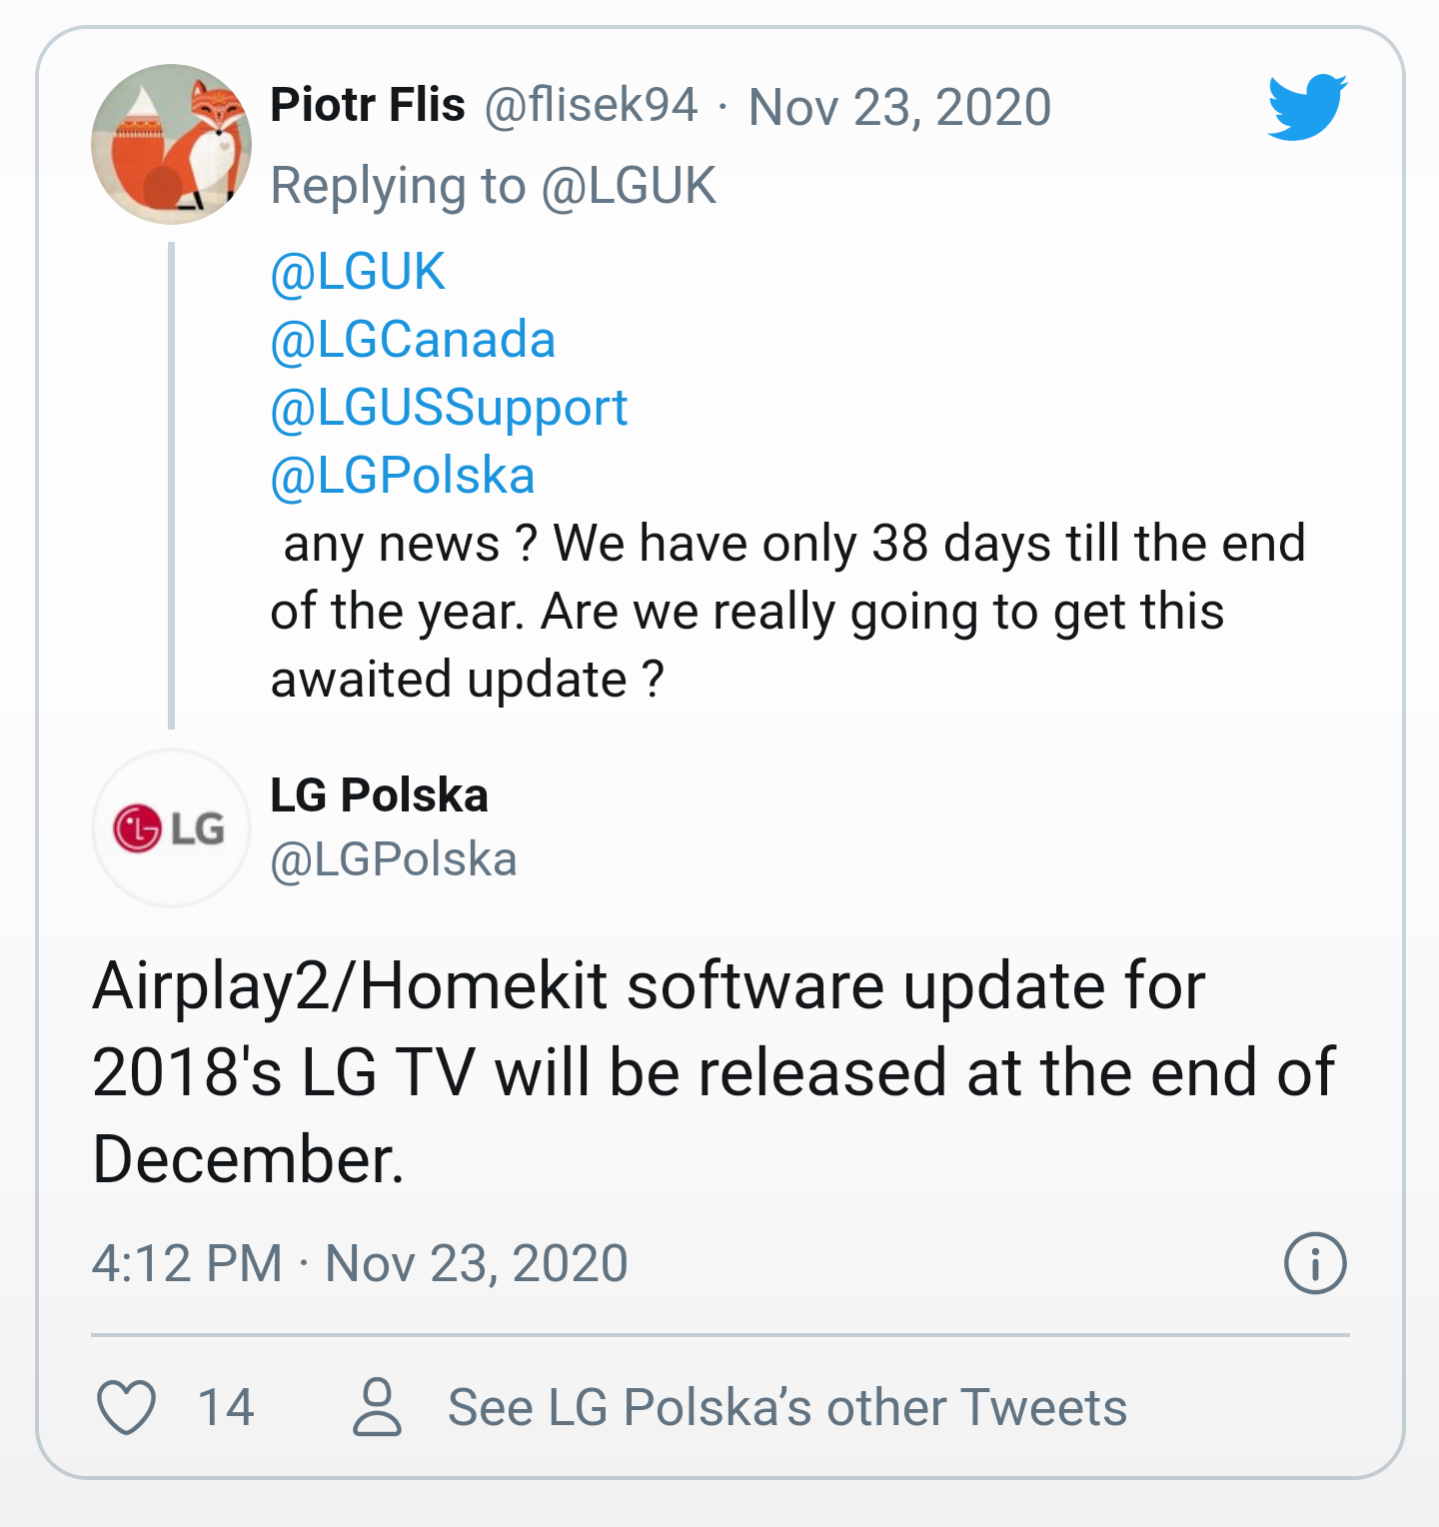Image resolution: width=1439 pixels, height=1527 pixels.
Task: Click the Piotr Flis display name
Action: pyautogui.click(x=368, y=105)
